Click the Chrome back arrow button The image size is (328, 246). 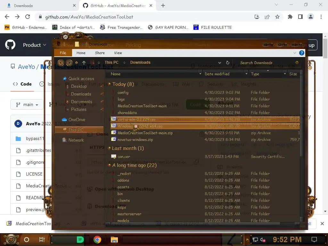click(7, 17)
